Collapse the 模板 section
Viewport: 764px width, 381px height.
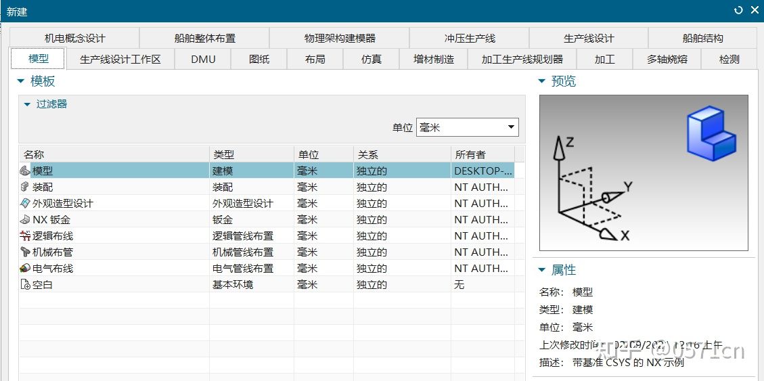pyautogui.click(x=20, y=81)
